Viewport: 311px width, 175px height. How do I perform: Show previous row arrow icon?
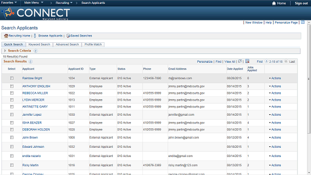tap(266, 61)
